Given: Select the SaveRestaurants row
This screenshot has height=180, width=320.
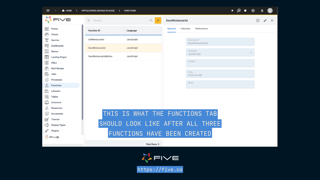Looking at the screenshot, I should click(x=123, y=48).
